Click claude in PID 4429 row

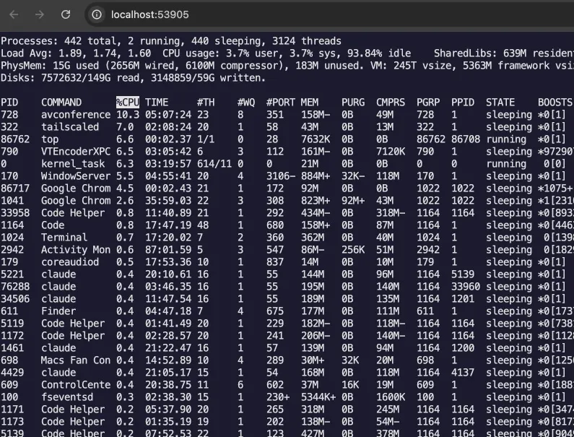58,372
